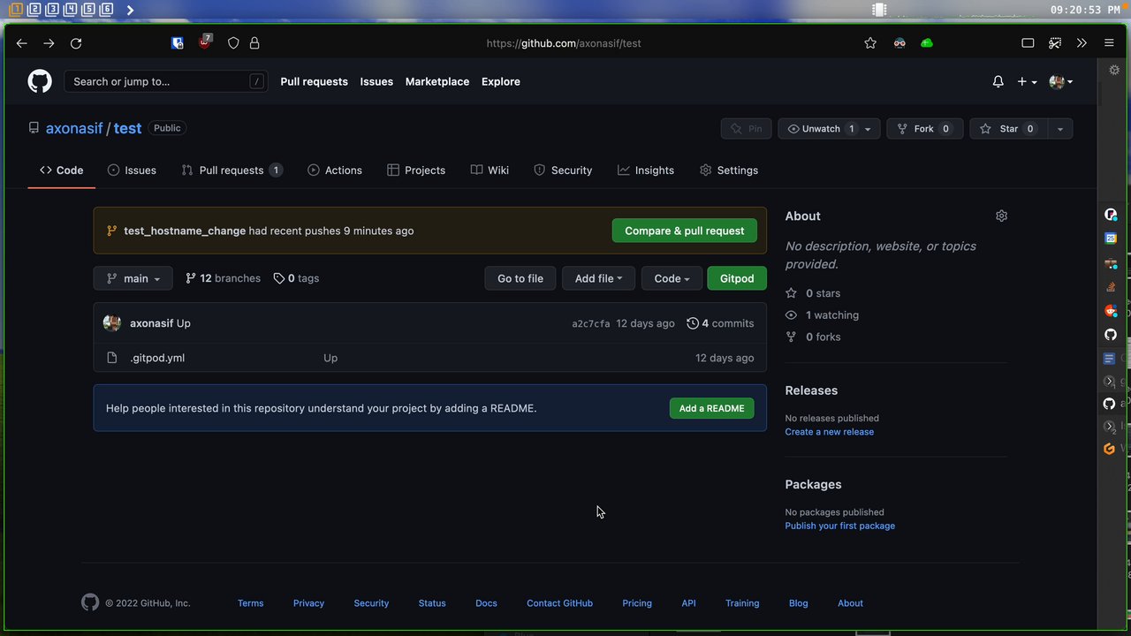Image resolution: width=1131 pixels, height=636 pixels.
Task: Click the GitHub Octocat logo in header
Action: [x=40, y=81]
